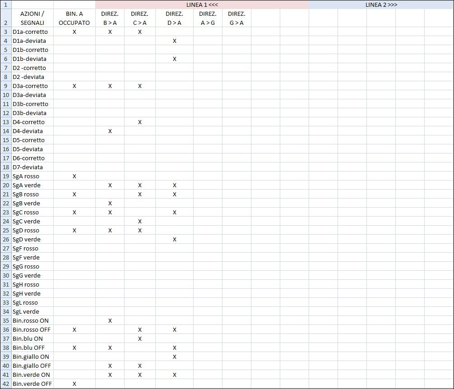Screen dimensions: 454x389
Task: Click row number 19 header
Action: click(x=5, y=176)
